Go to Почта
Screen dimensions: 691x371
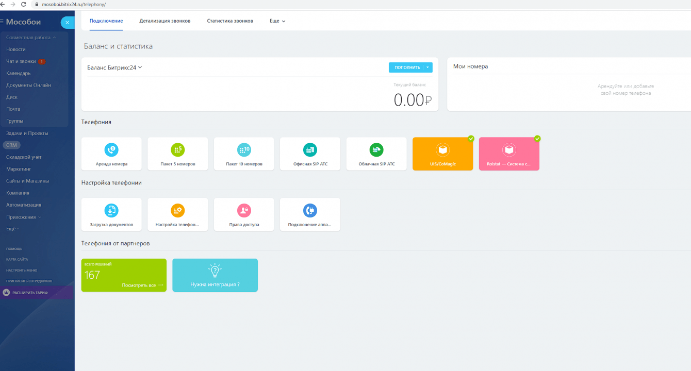[13, 109]
